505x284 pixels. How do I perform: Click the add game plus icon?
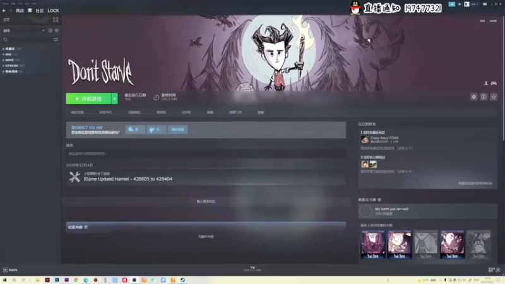tap(5, 270)
